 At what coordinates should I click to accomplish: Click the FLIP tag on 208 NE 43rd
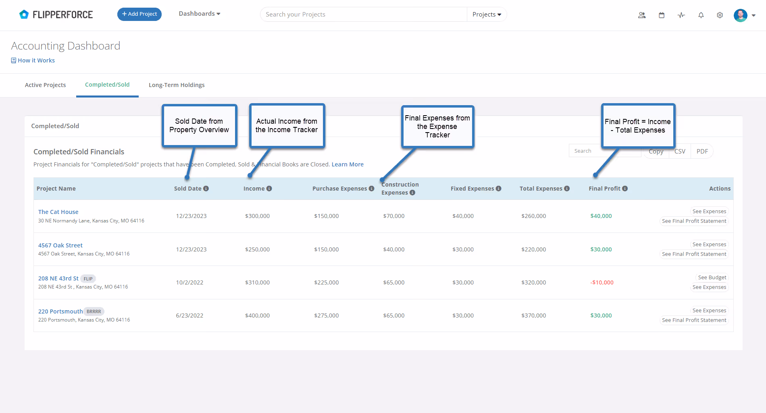(x=88, y=279)
